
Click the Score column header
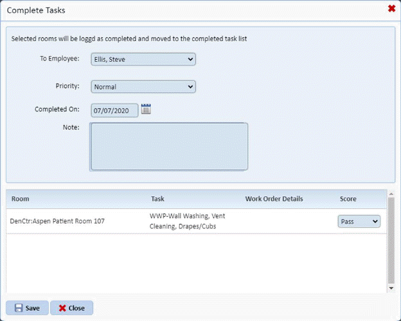pos(348,199)
